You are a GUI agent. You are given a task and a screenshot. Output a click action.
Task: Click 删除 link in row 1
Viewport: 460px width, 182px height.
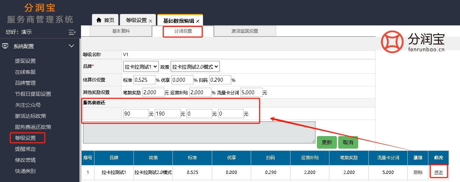tap(418, 172)
